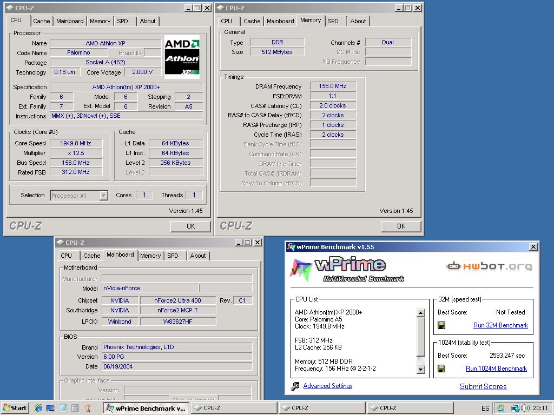Open the network computers tray icon
Viewport: 554px width, 415px height.
coord(516,408)
